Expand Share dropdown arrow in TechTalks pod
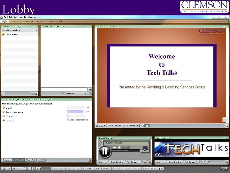The image size is (230, 173). (x=165, y=162)
